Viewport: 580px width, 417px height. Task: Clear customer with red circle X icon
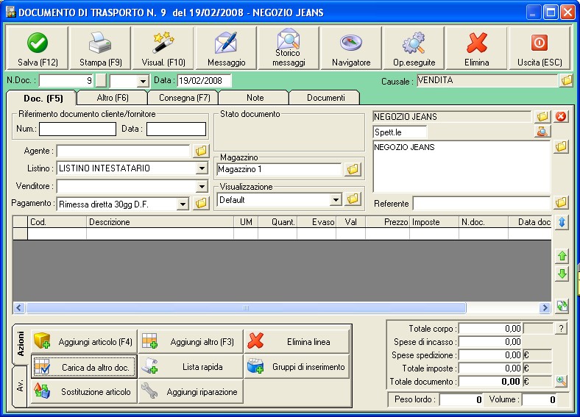(x=561, y=116)
